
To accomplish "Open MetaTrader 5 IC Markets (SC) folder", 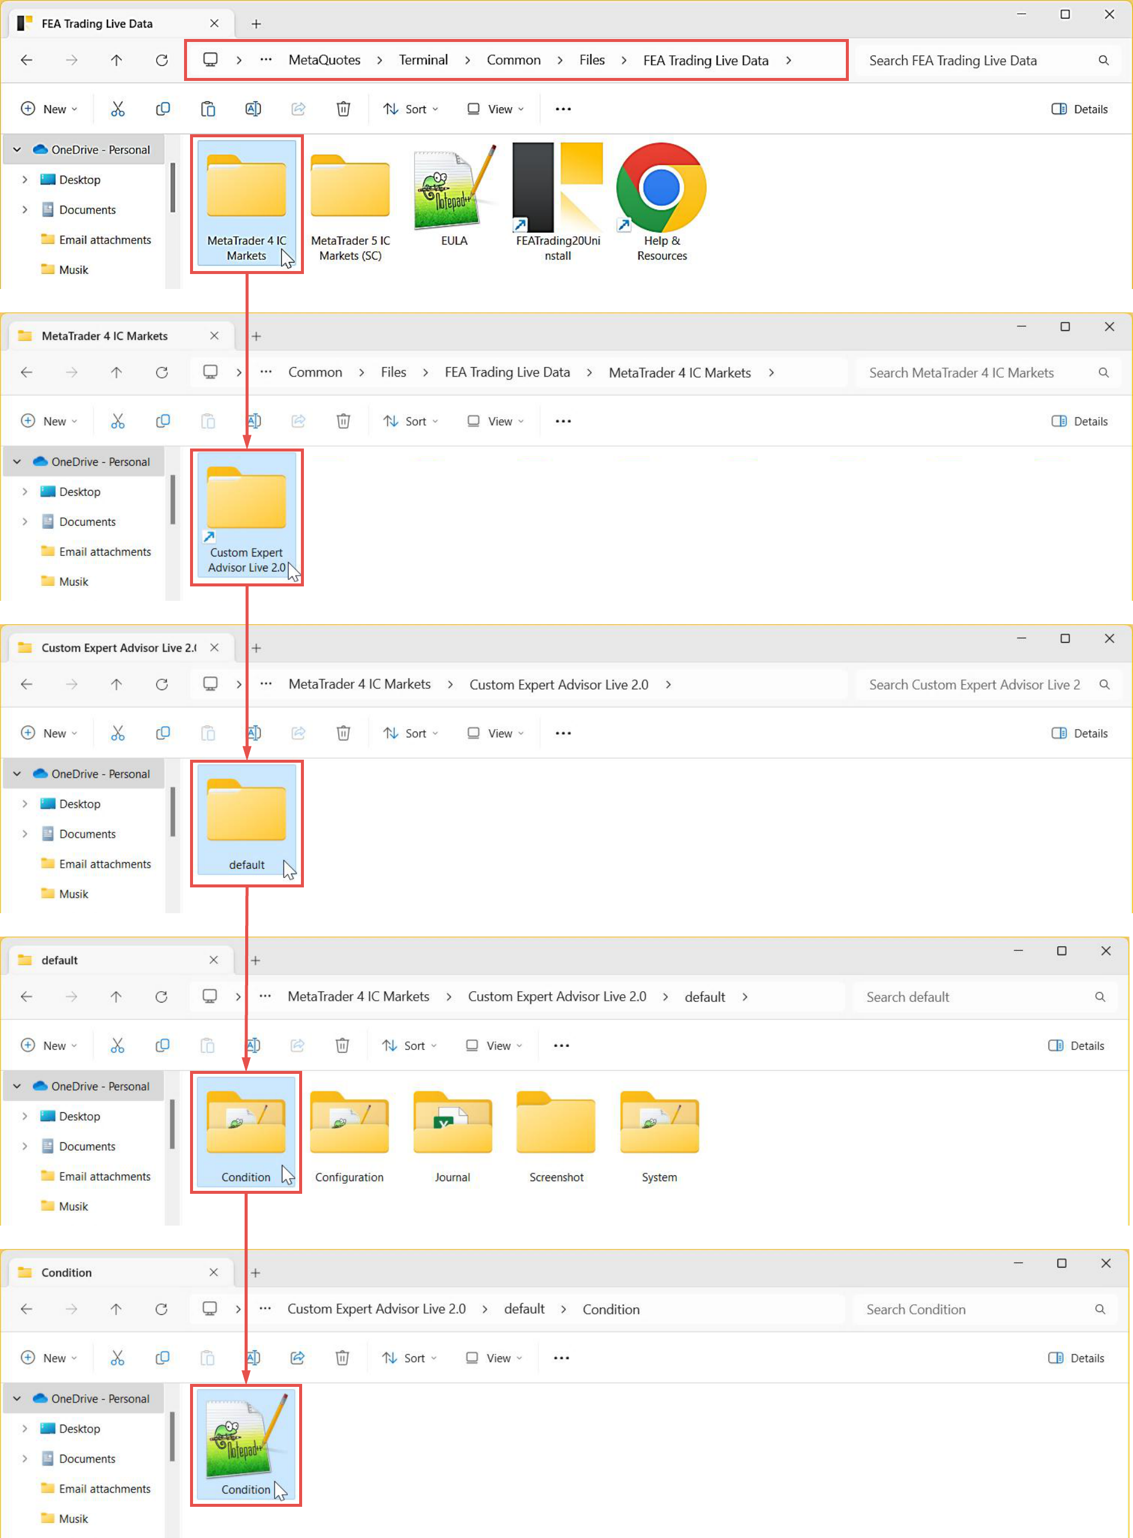I will pos(351,203).
